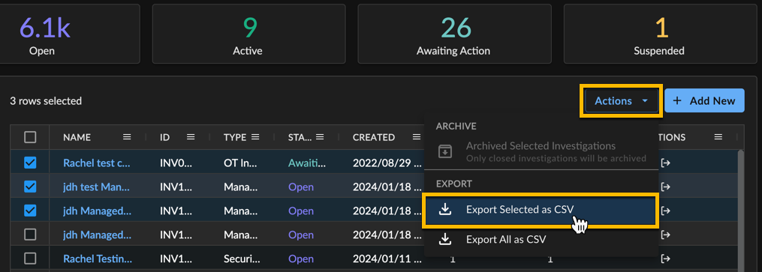The width and height of the screenshot is (762, 272).
Task: Open the CREATED column menu icon
Action: click(417, 137)
